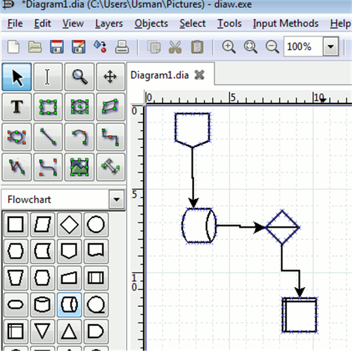The height and width of the screenshot is (351, 352).
Task: Select the Beziergon tool
Action: click(17, 137)
